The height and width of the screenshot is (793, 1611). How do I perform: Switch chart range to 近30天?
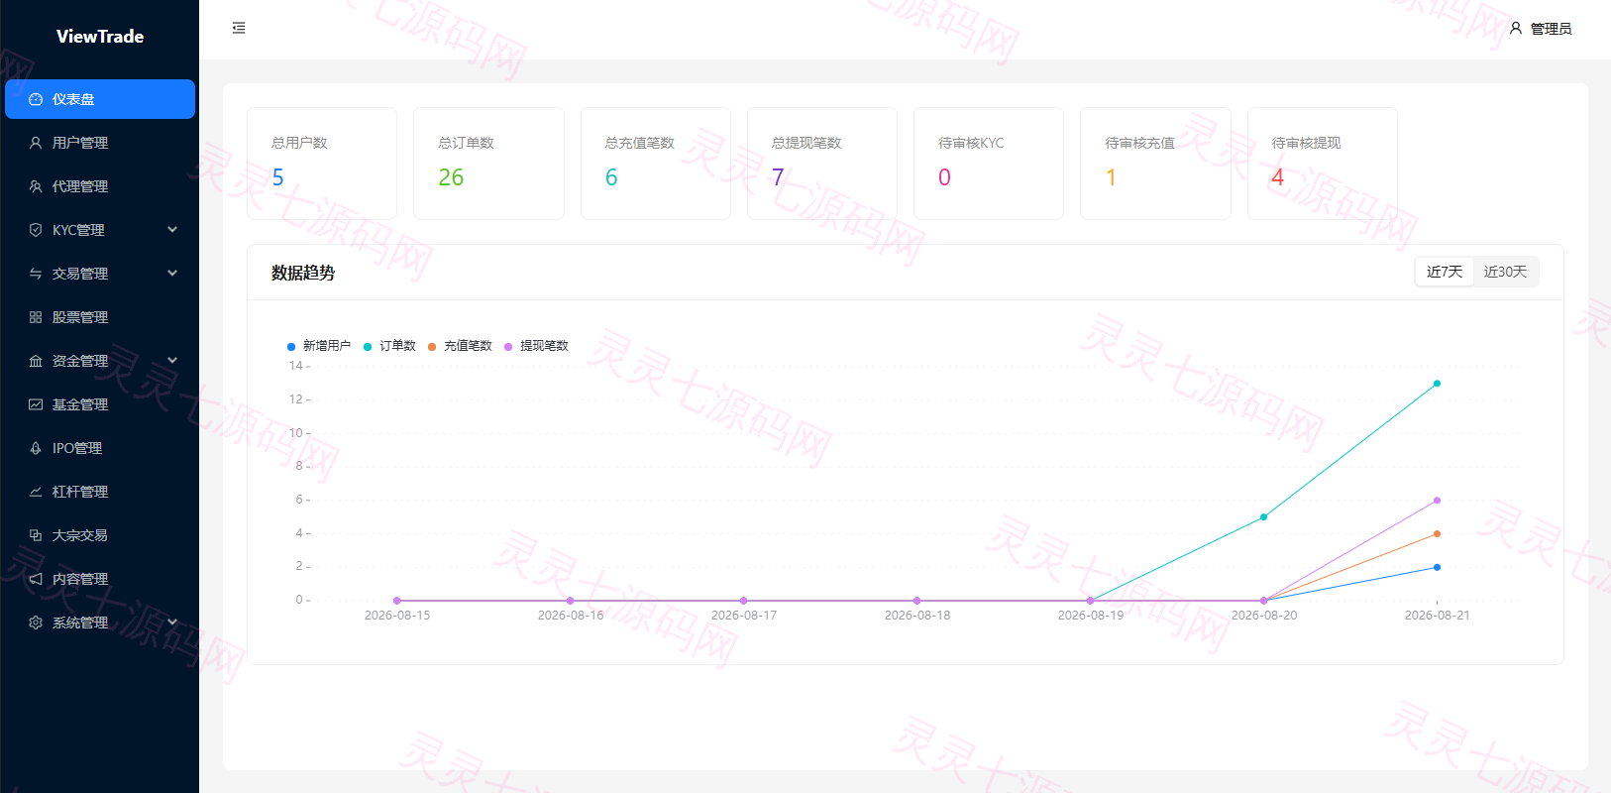[x=1505, y=272]
